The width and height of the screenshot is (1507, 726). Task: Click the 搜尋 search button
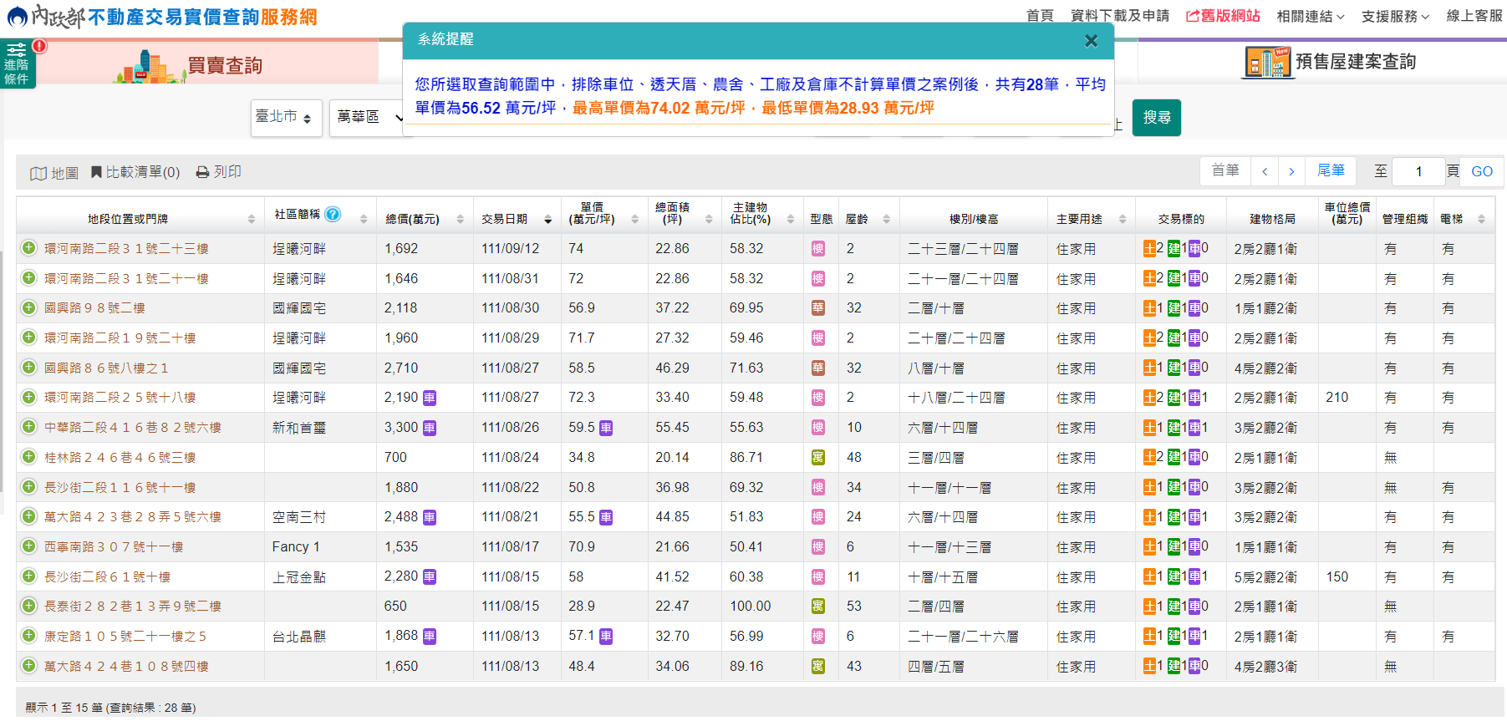pos(1156,118)
